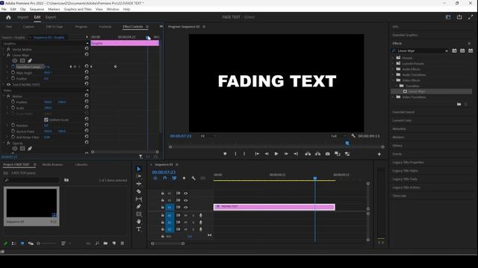Select the Ripple Edit tool
Screen dimensions: 478x268
pos(139,184)
